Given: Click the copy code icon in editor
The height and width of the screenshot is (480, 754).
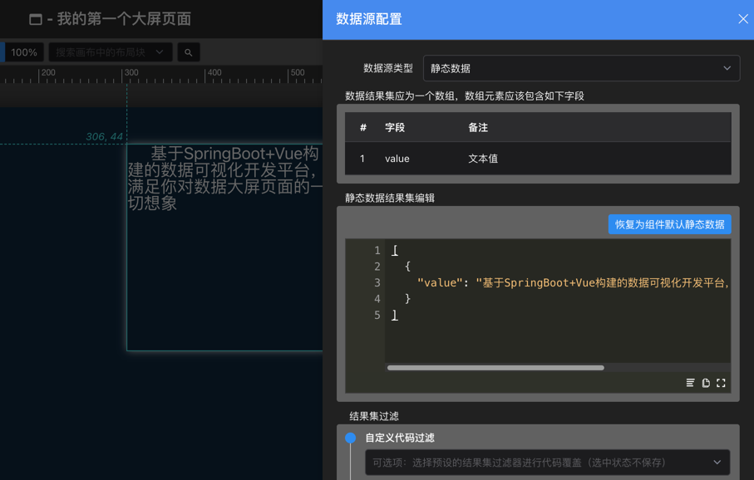Looking at the screenshot, I should click(706, 383).
